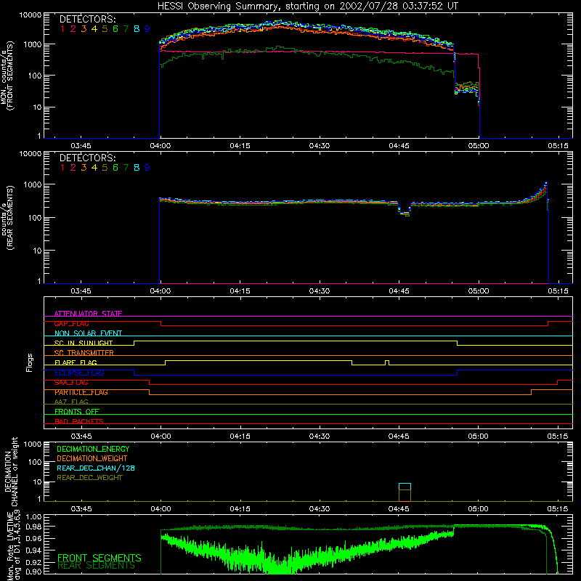Image resolution: width=581 pixels, height=581 pixels.
Task: Click the olive flag label above FRONTS_OFF
Action: coord(71,402)
